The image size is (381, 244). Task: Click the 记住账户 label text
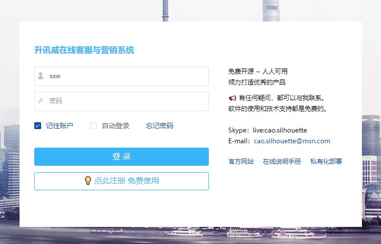[60, 126]
